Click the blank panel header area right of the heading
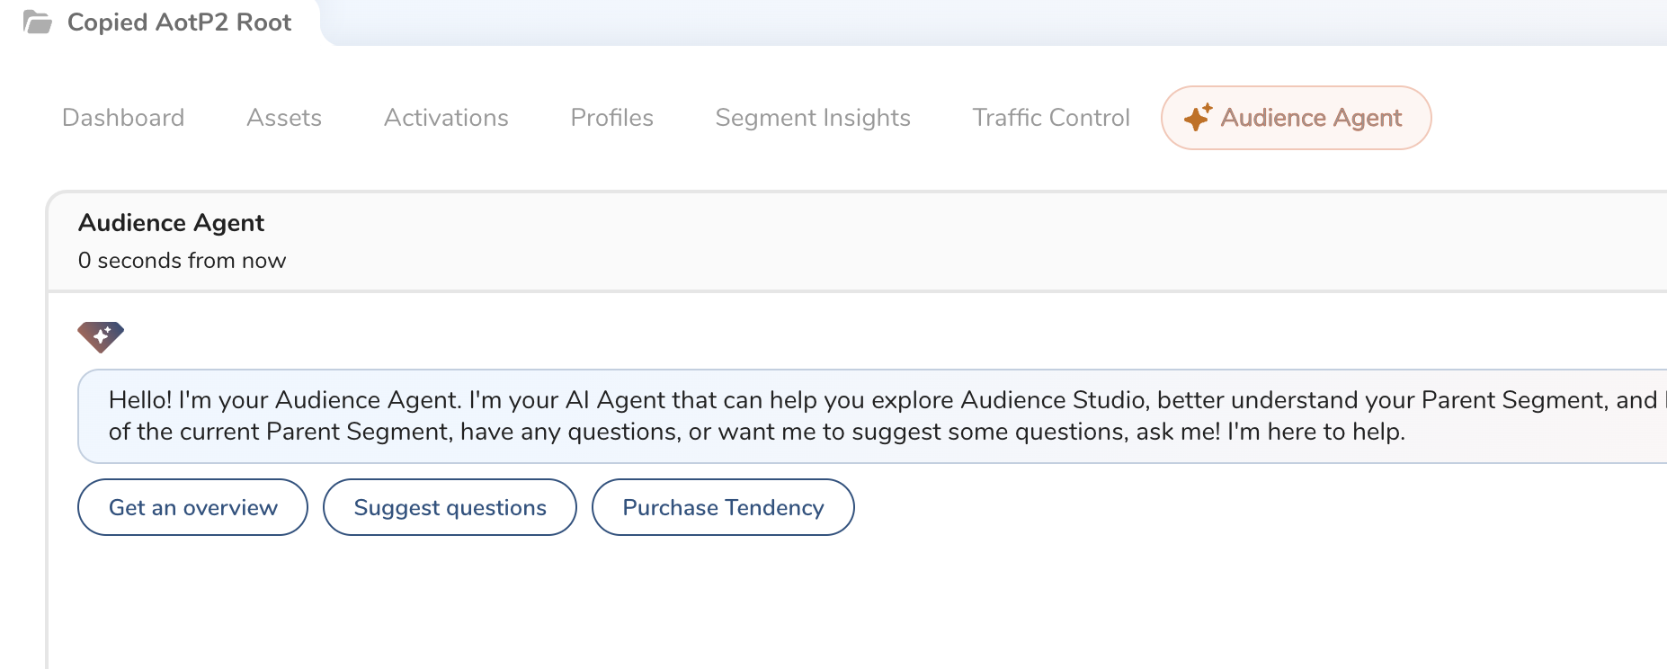 (989, 241)
